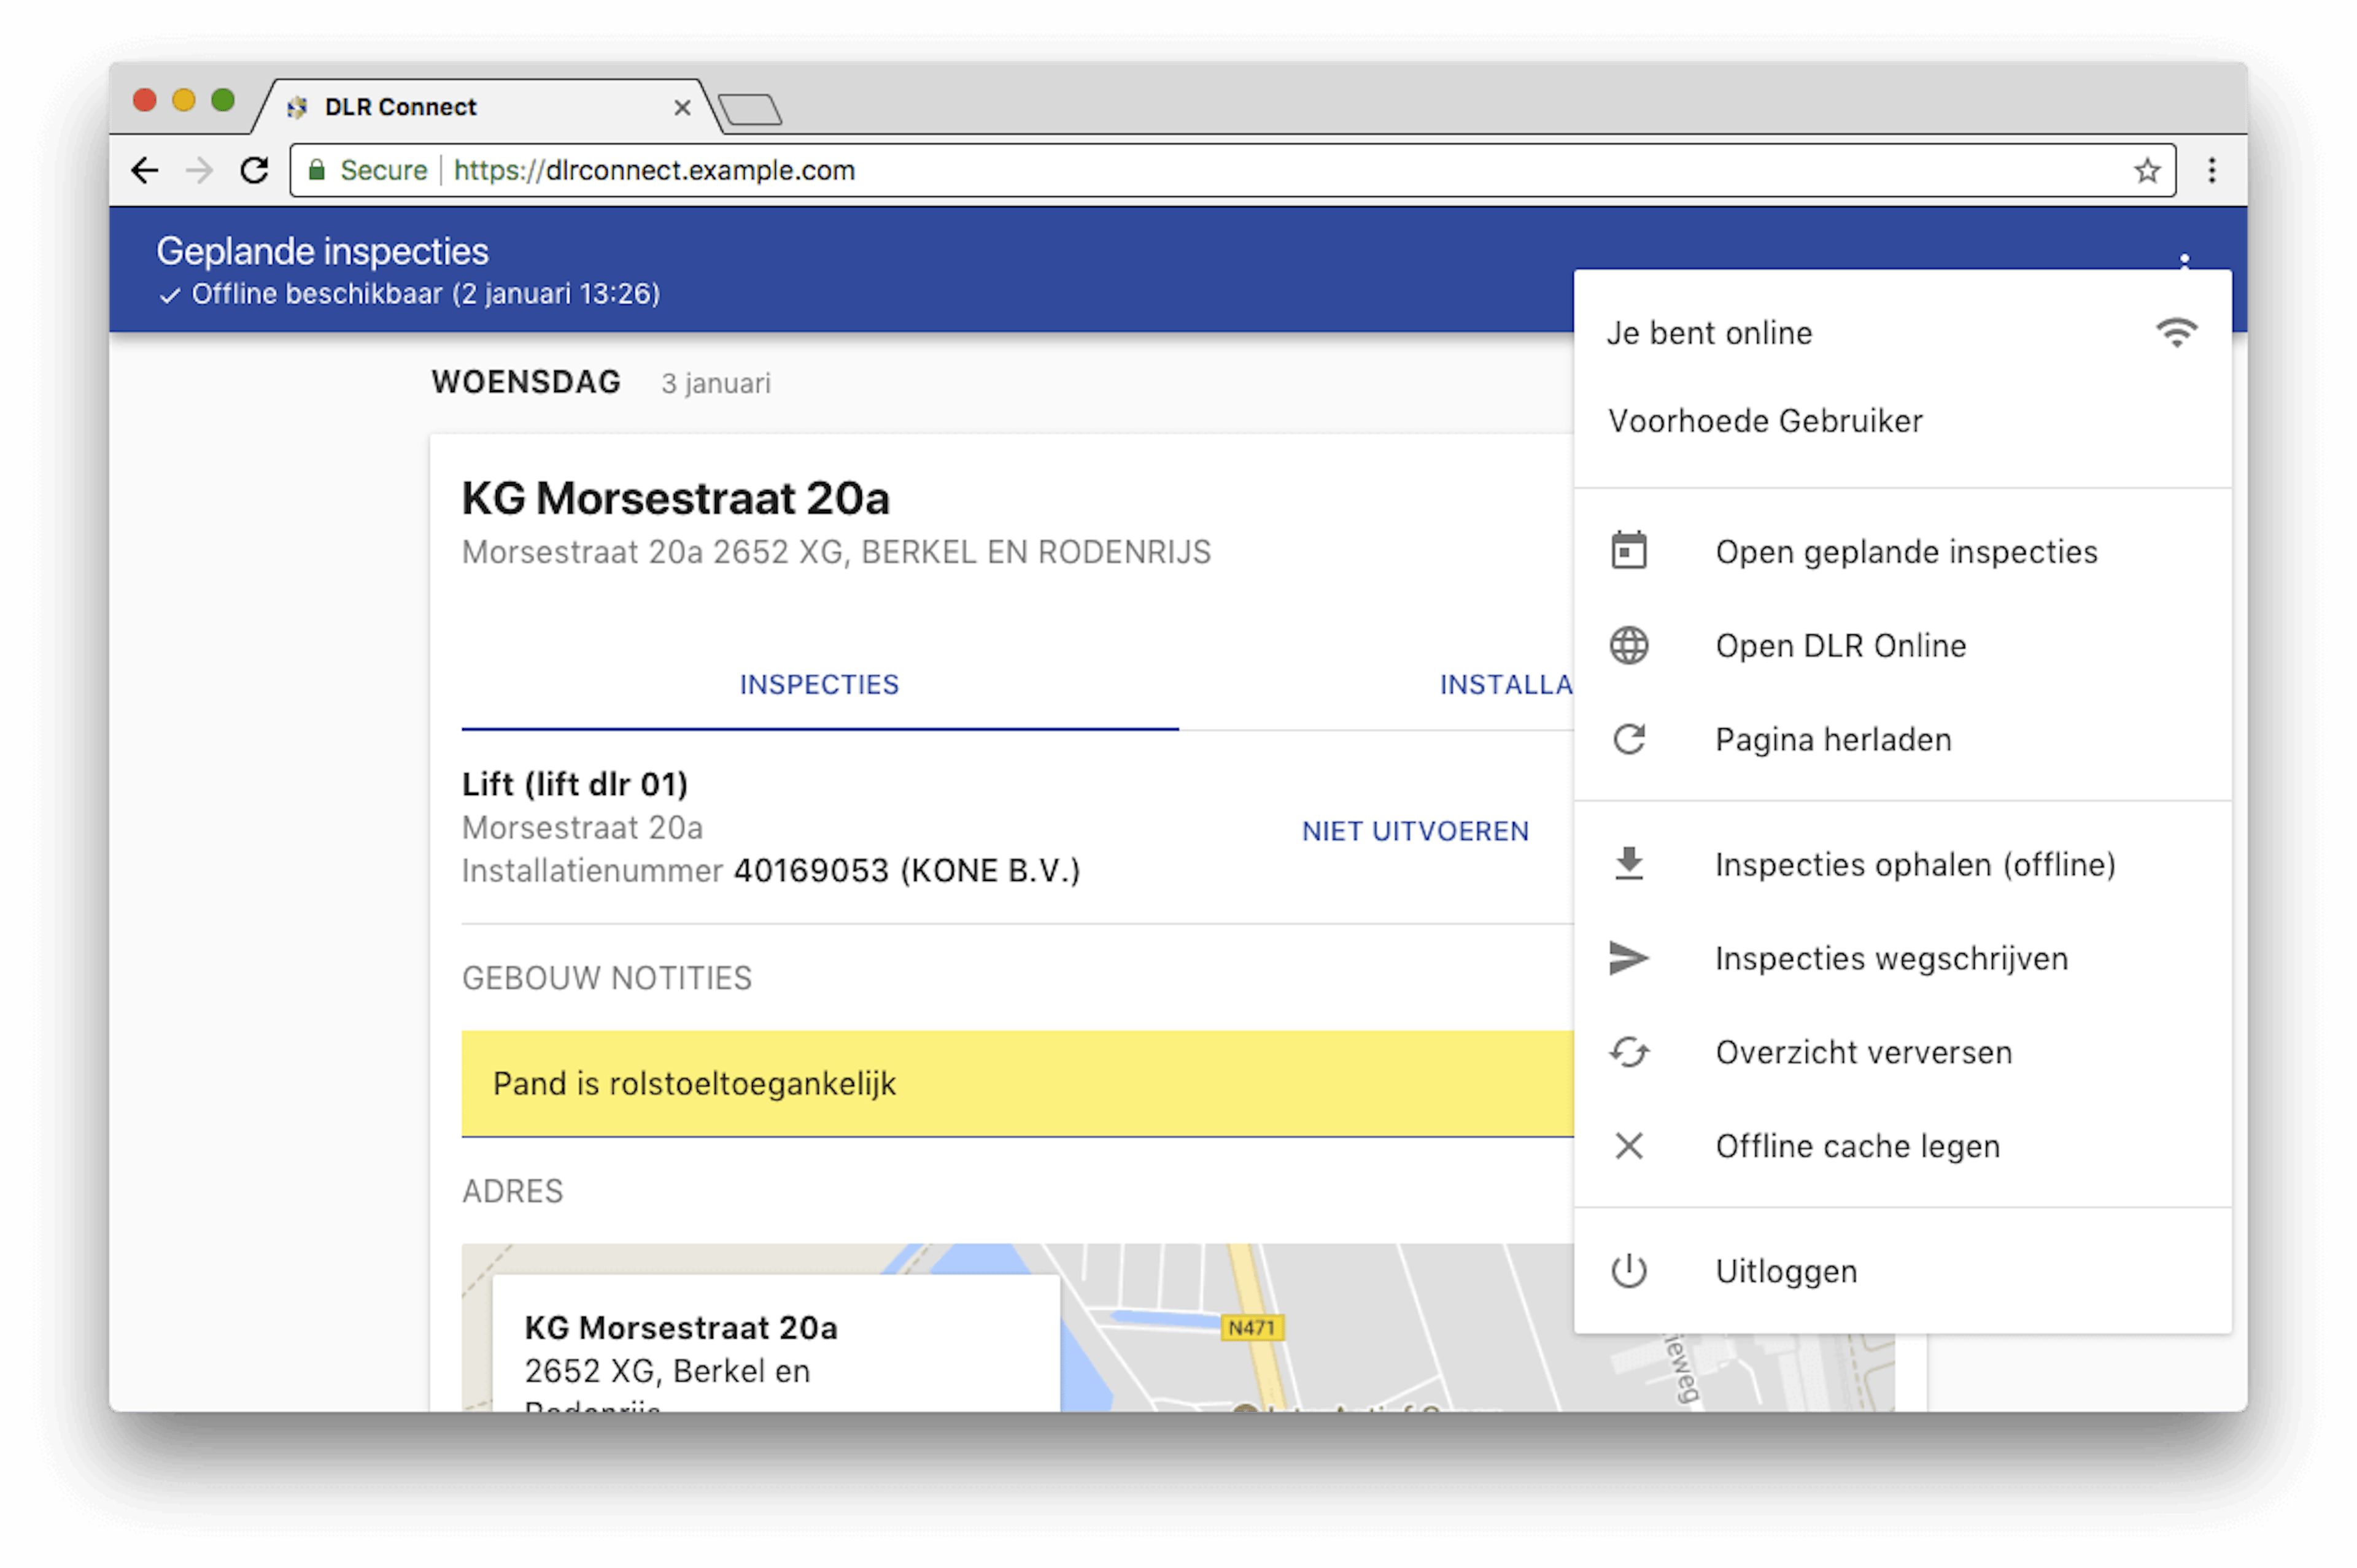Image resolution: width=2357 pixels, height=1568 pixels.
Task: Click the download icon for Inspecties ophalen (offline)
Action: point(1630,863)
